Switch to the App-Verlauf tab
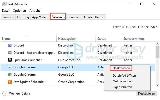The width and height of the screenshot is (160, 100). 40,17
